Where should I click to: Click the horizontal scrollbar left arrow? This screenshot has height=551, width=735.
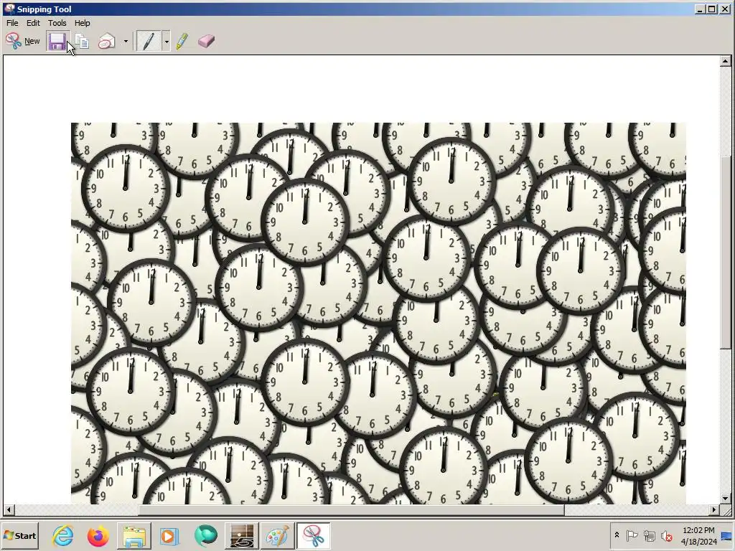pyautogui.click(x=9, y=509)
